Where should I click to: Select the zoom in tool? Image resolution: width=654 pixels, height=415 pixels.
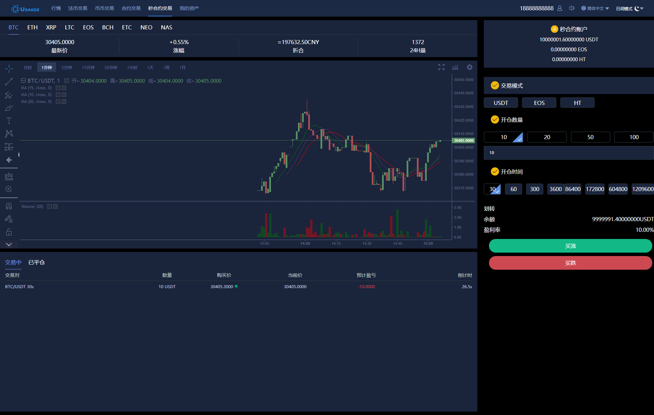[9, 189]
